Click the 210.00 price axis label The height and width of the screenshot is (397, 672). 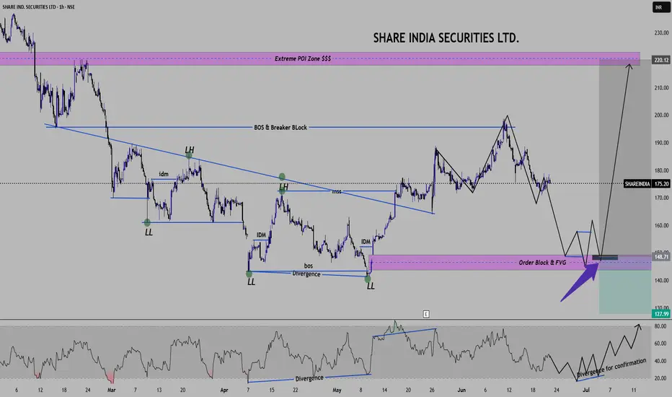coord(661,87)
